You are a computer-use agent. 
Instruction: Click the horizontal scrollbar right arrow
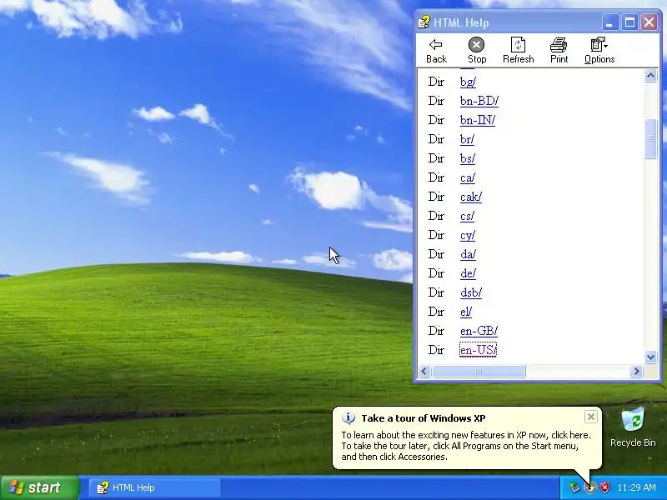tap(636, 371)
